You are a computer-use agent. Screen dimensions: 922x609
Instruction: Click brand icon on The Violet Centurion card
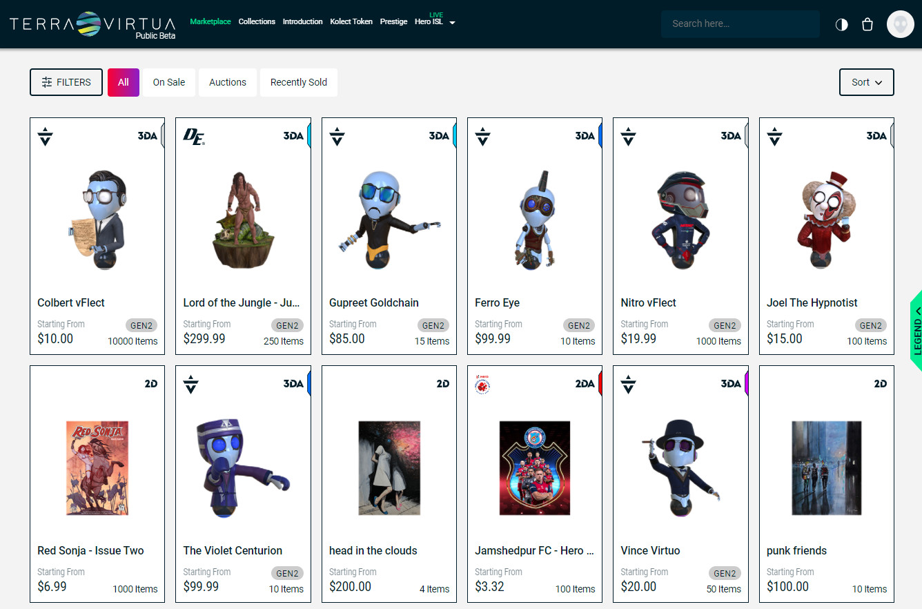pos(191,384)
